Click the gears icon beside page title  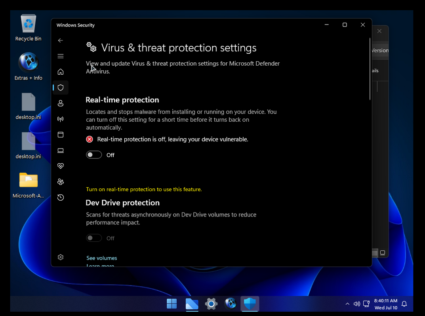pyautogui.click(x=91, y=47)
